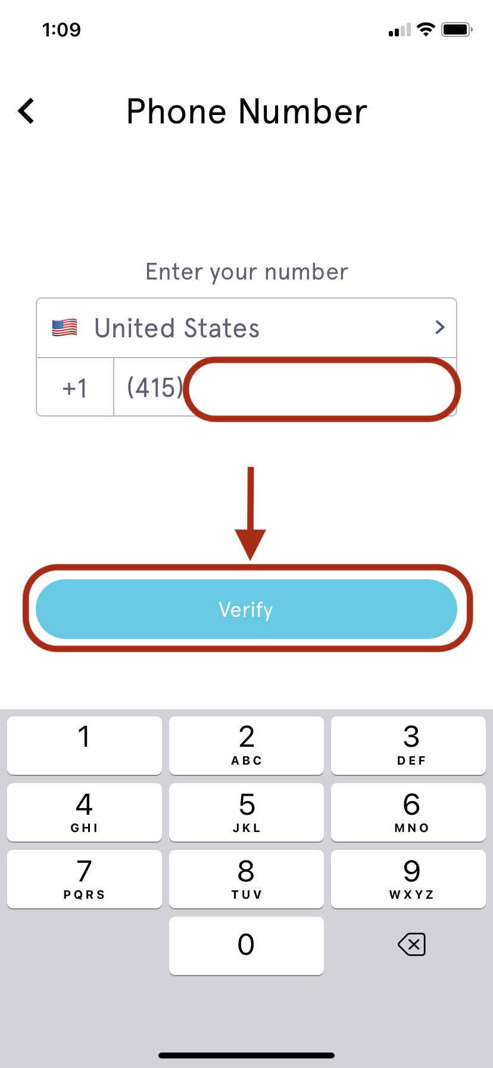Tap the United States flag icon

pyautogui.click(x=64, y=328)
